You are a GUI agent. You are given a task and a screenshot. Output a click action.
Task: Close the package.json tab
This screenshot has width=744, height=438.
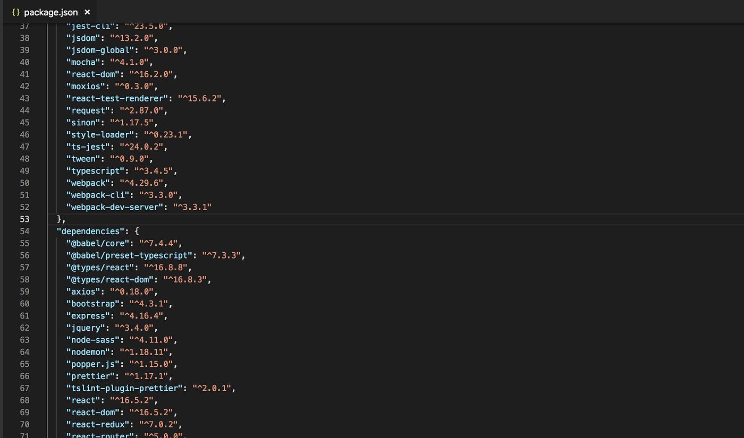(87, 12)
